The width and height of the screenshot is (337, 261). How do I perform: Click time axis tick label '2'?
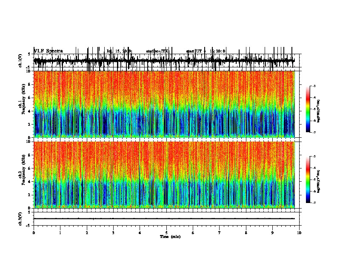coord(87,233)
